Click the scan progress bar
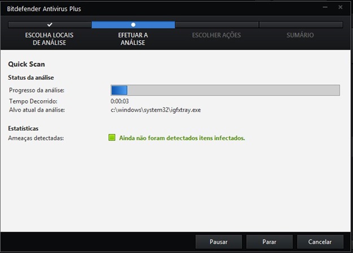 225,91
